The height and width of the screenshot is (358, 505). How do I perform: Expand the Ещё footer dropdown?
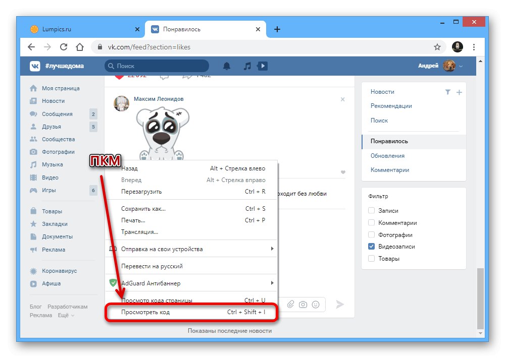click(66, 316)
